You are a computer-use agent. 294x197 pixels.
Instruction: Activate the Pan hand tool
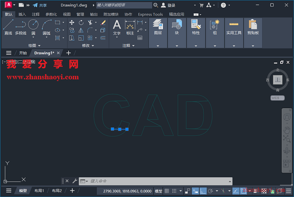287,129
